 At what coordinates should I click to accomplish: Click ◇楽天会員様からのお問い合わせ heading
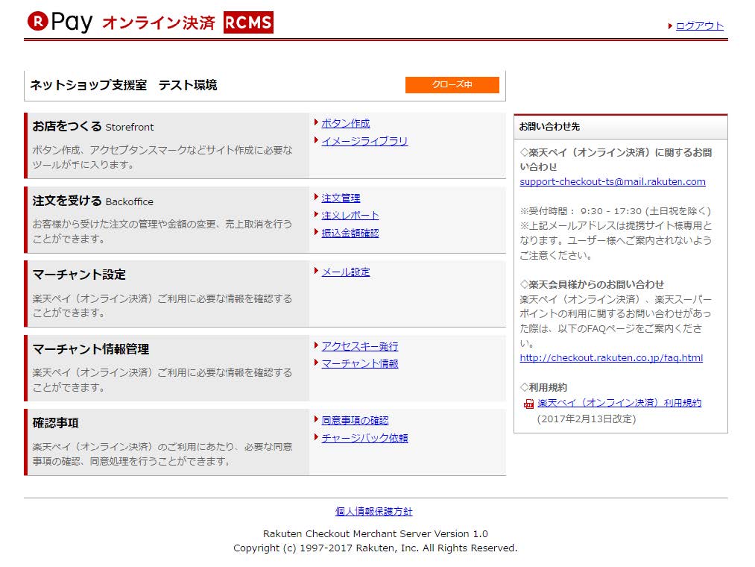(592, 284)
